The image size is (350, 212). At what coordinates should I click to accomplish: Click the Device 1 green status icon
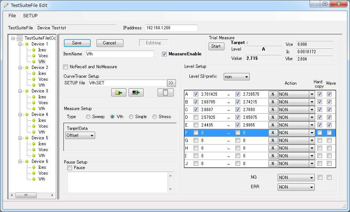[x=27, y=44]
